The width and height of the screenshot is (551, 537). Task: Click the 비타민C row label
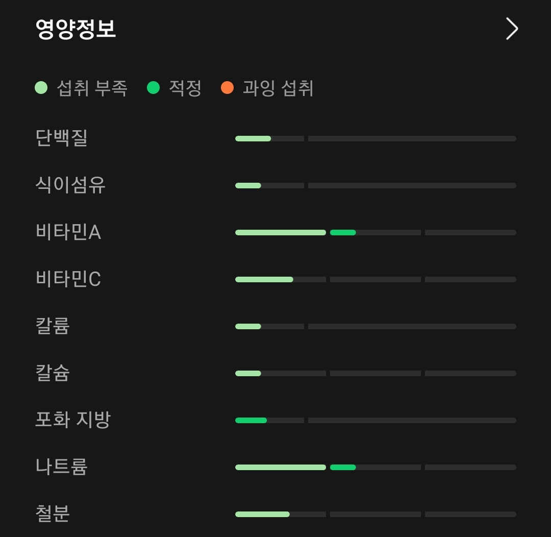[69, 279]
